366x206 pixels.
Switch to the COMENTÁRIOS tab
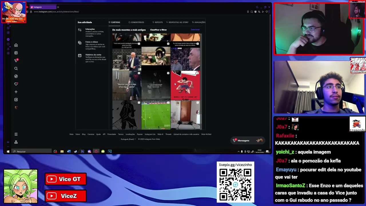pyautogui.click(x=136, y=22)
